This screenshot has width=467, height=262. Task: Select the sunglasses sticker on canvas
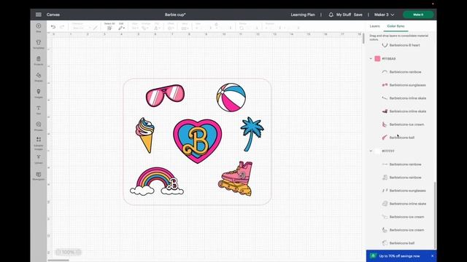tap(165, 95)
